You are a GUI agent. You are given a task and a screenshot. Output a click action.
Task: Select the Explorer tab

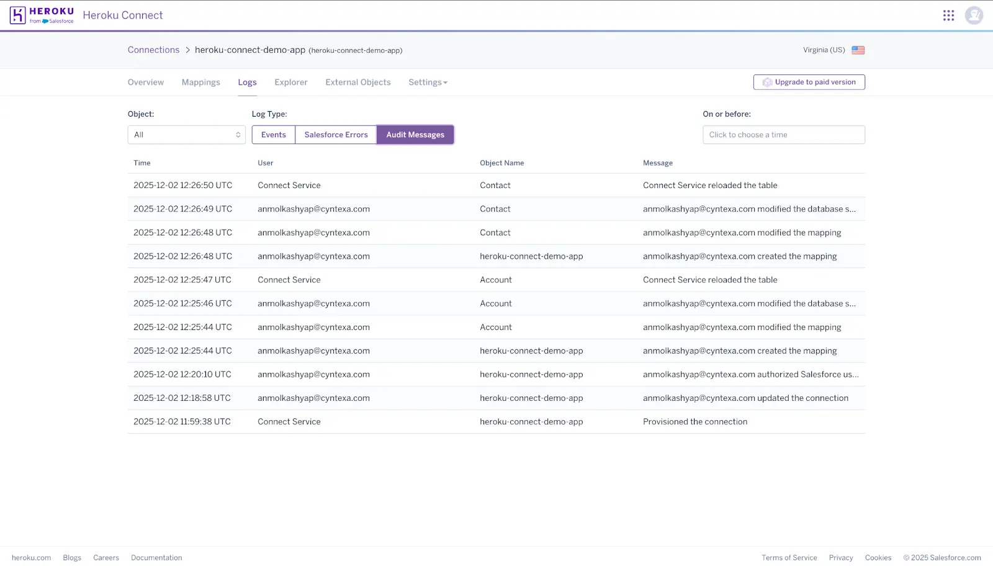click(x=290, y=82)
